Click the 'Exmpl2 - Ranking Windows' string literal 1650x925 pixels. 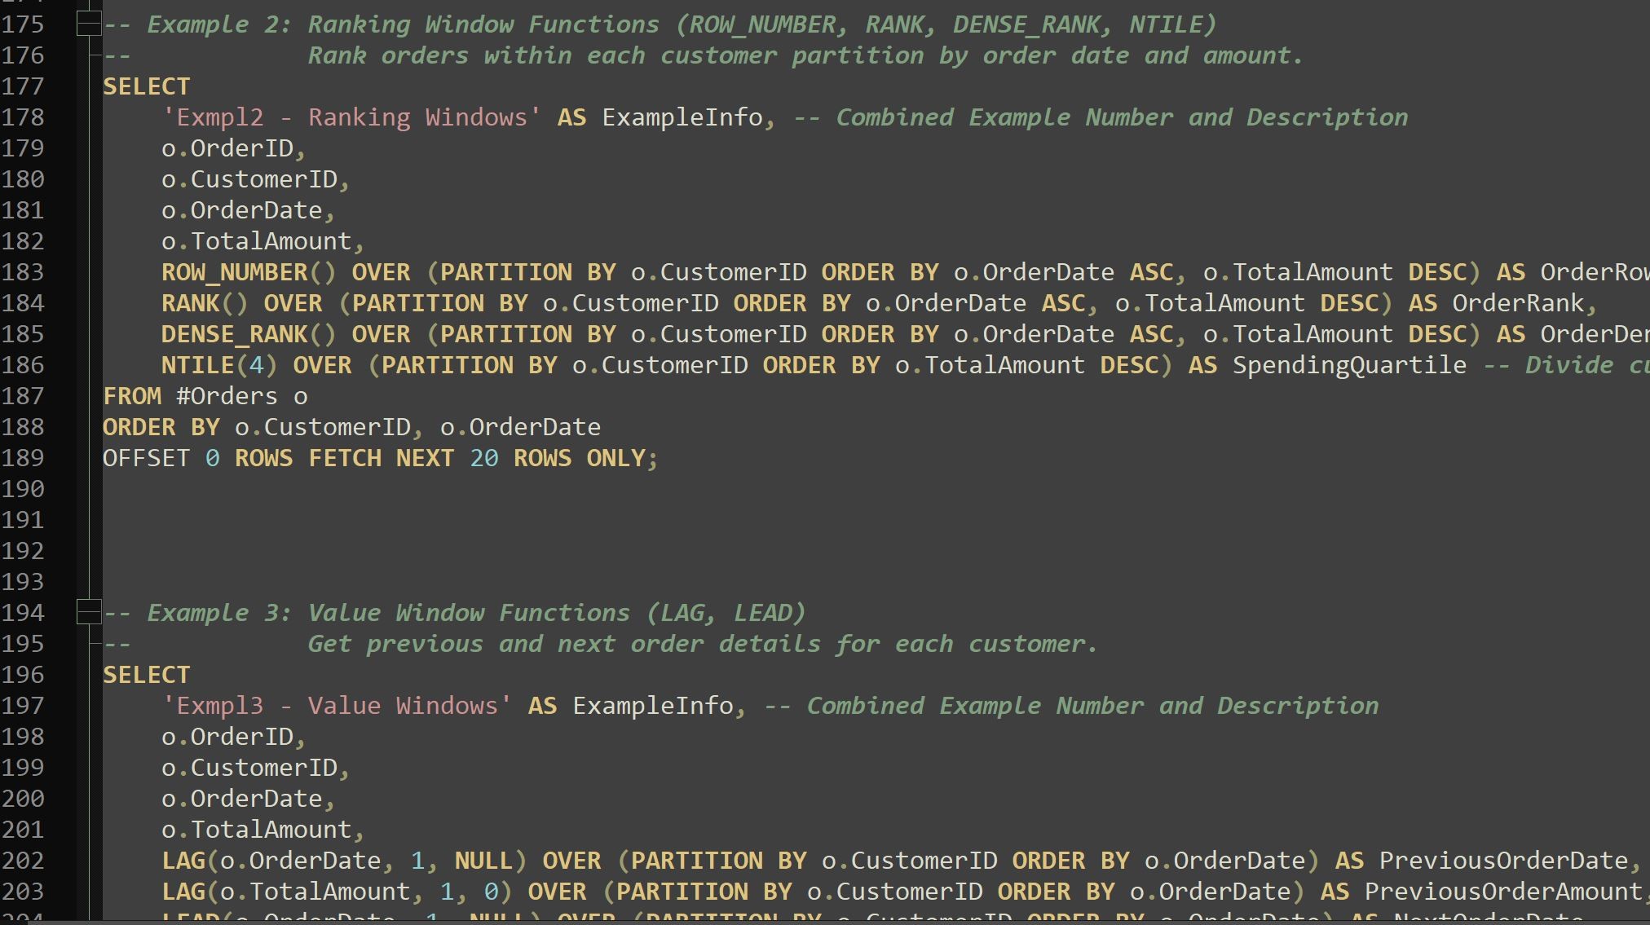pos(351,117)
